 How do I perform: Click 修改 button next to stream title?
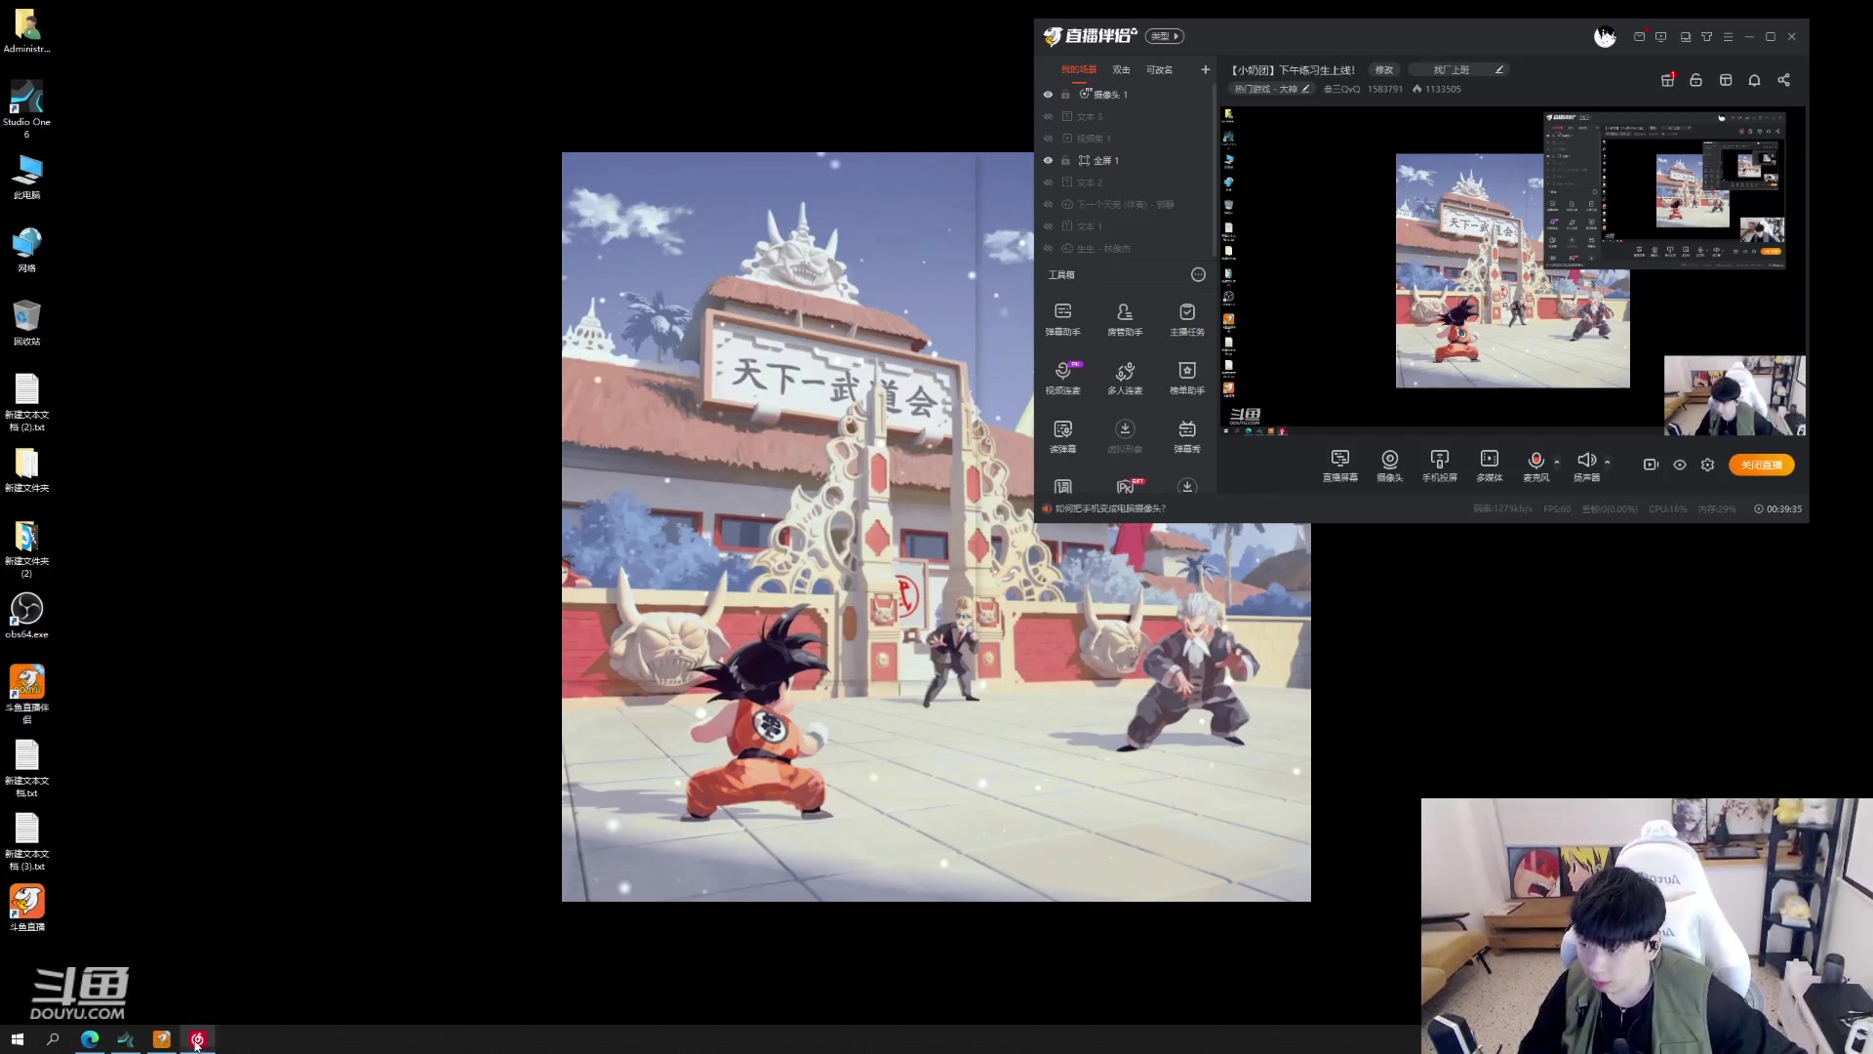pyautogui.click(x=1383, y=69)
